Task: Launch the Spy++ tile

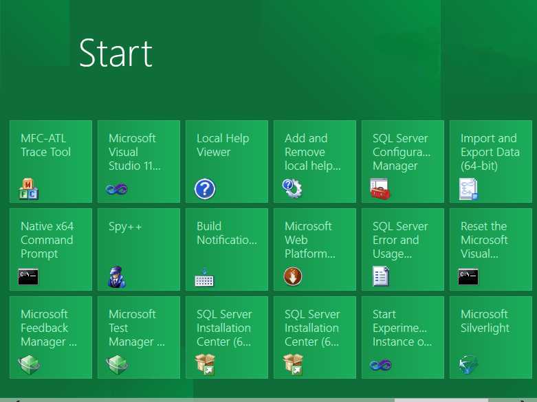Action: coord(138,249)
